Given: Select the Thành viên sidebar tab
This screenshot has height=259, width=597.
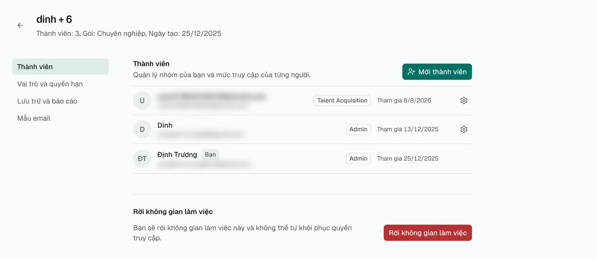Looking at the screenshot, I should coord(60,67).
